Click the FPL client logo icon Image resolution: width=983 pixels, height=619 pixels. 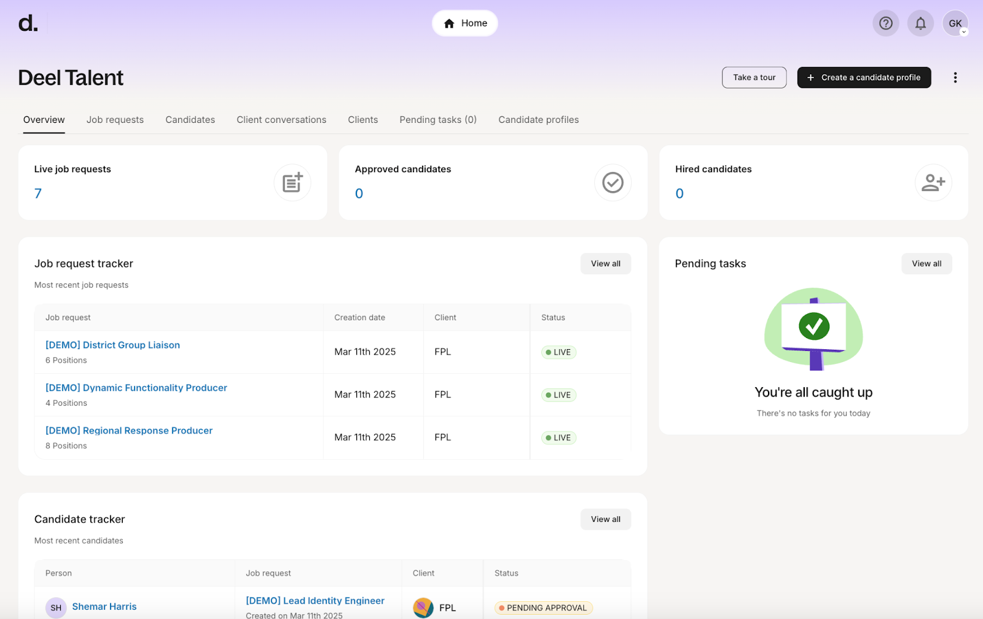(x=423, y=608)
